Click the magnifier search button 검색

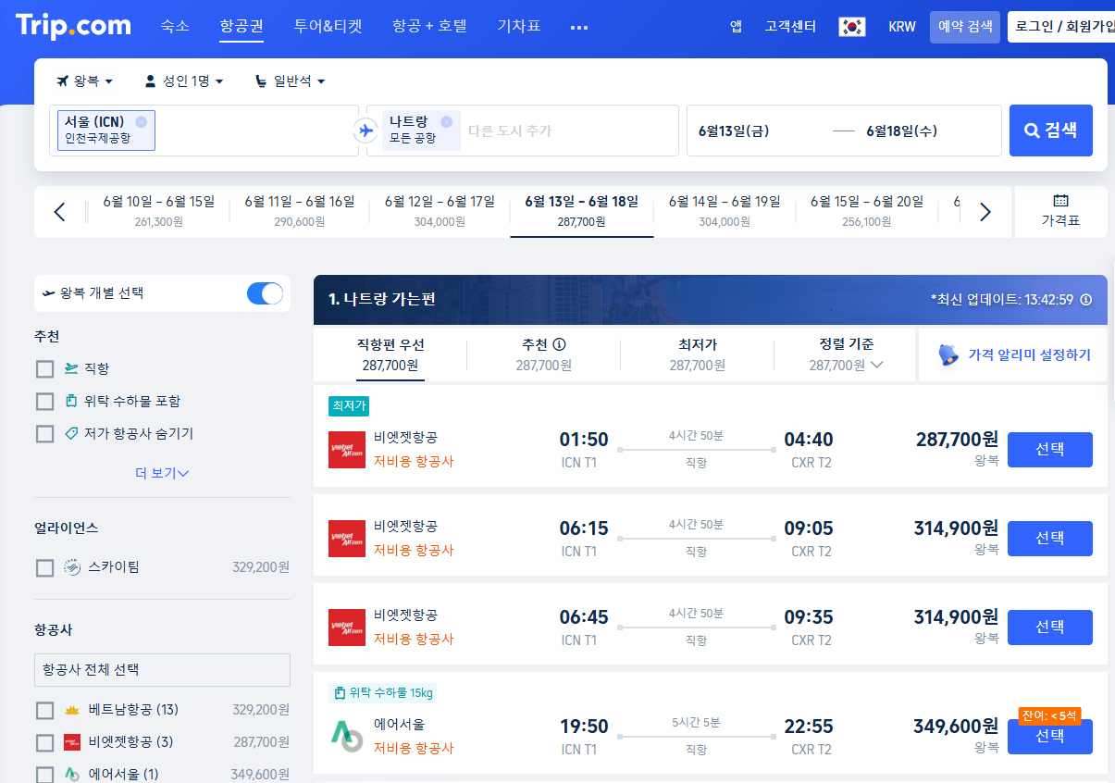coord(1050,130)
